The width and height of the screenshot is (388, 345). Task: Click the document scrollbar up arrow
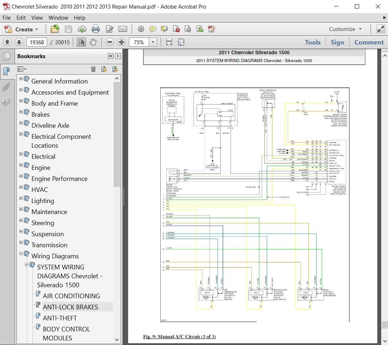tap(384, 56)
